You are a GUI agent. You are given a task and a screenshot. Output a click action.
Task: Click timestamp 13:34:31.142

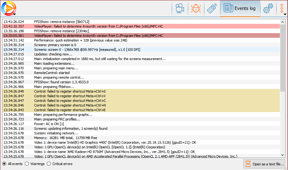(x=14, y=40)
